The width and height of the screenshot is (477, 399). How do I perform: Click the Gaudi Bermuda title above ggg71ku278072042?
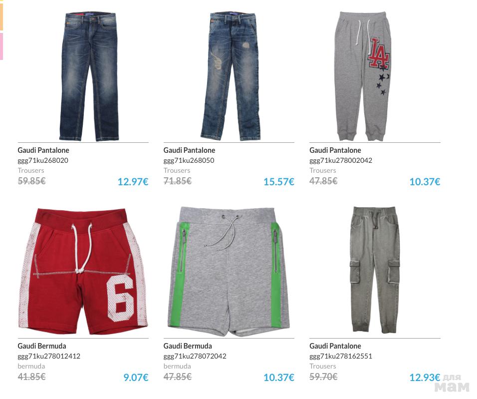tap(188, 346)
